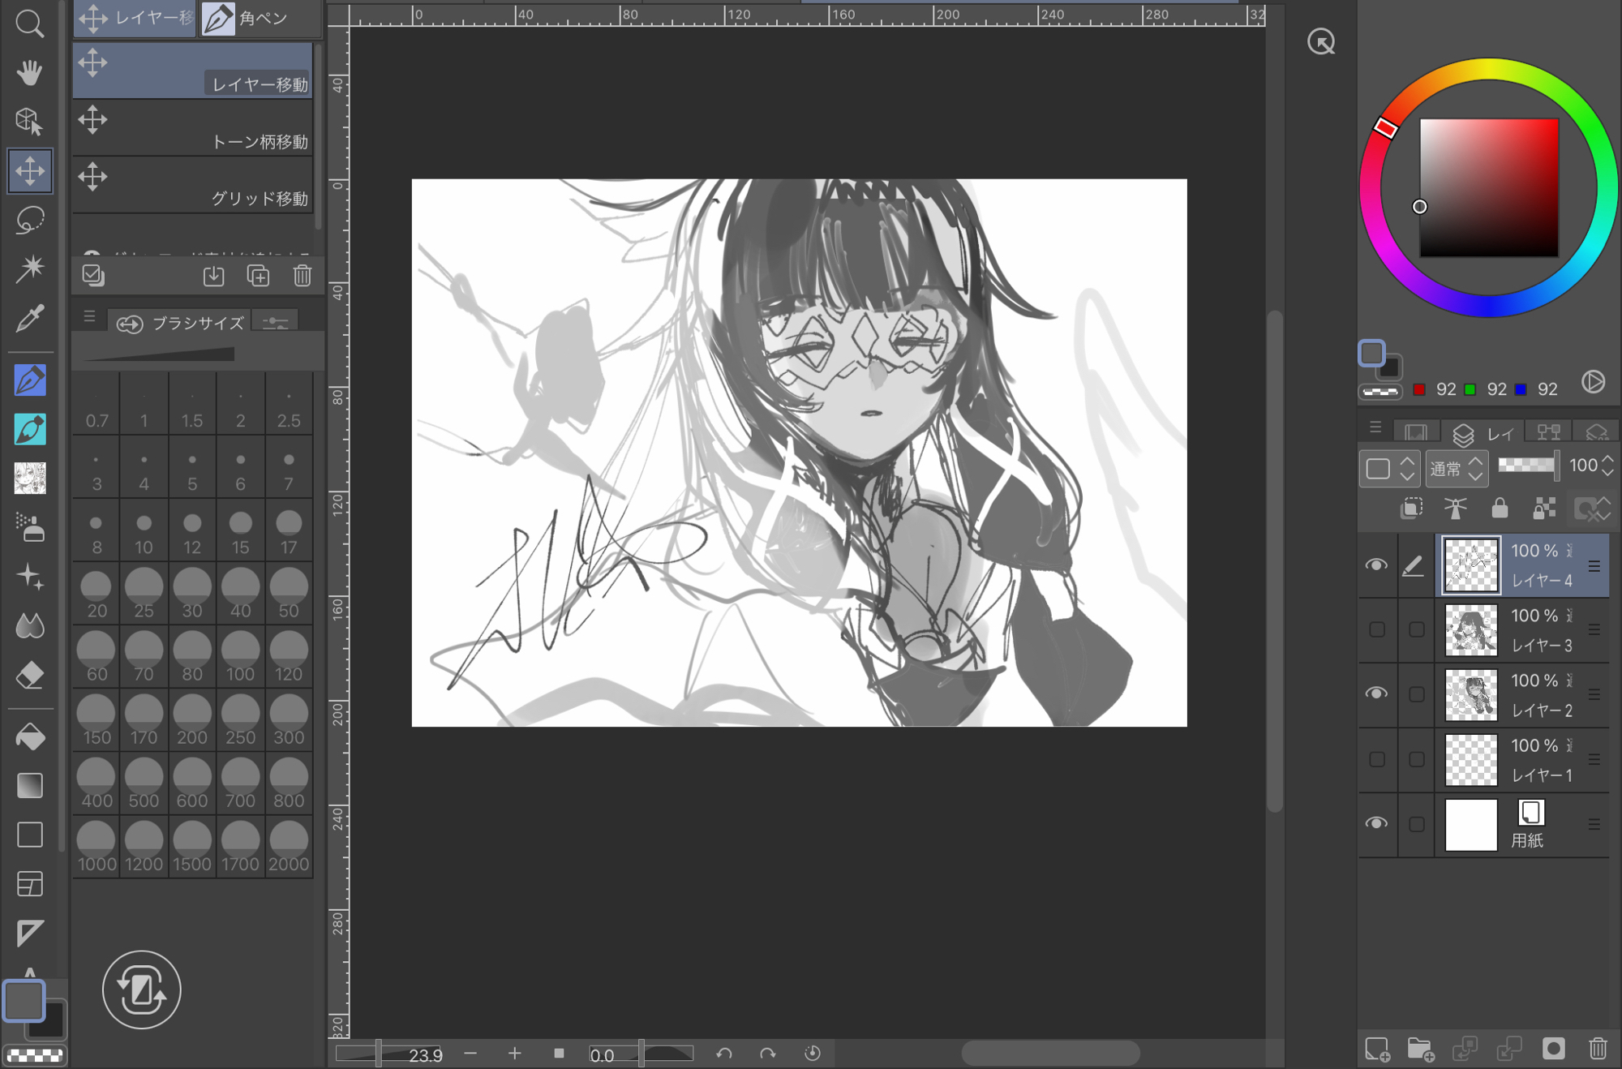Choose the トーン柄移動 sub tool

pos(193,128)
